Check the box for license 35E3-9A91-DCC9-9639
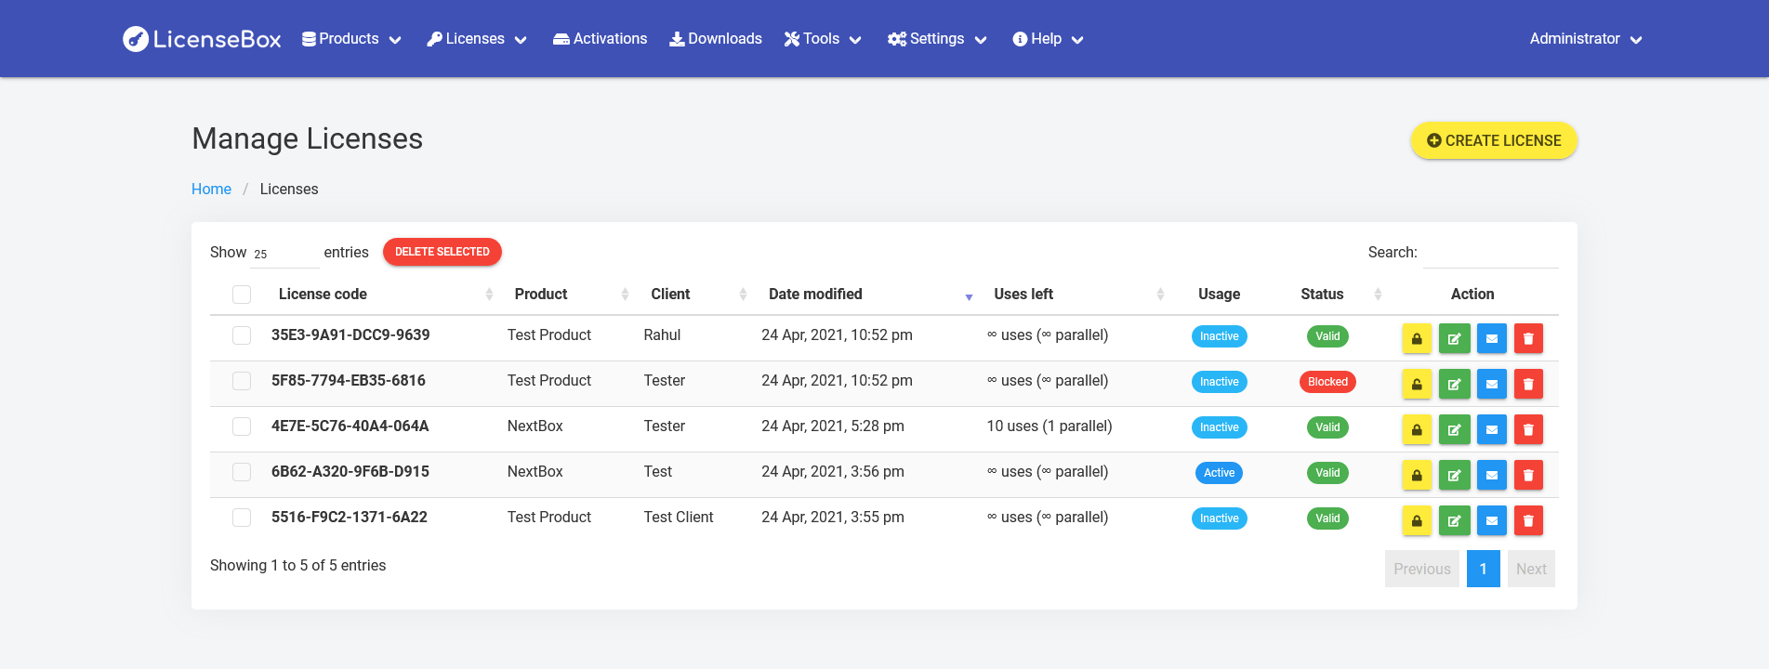 pos(242,335)
